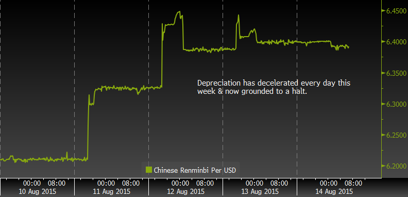Click '08:00' time label above 14 Aug
Image resolution: width=408 pixels, height=197 pixels.
point(353,183)
